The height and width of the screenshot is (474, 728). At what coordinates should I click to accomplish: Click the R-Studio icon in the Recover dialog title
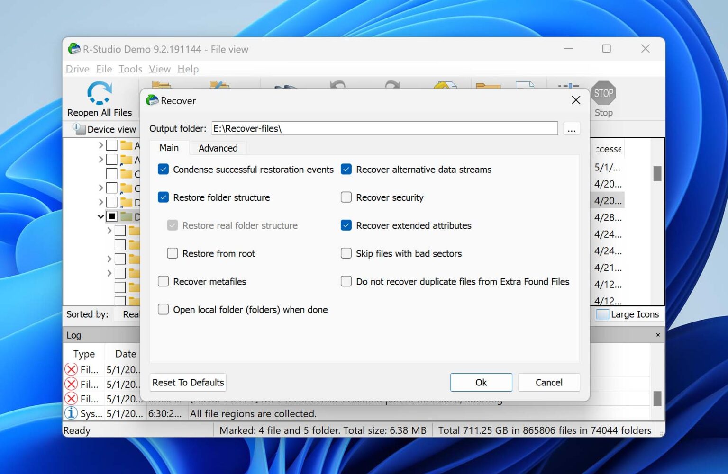152,100
